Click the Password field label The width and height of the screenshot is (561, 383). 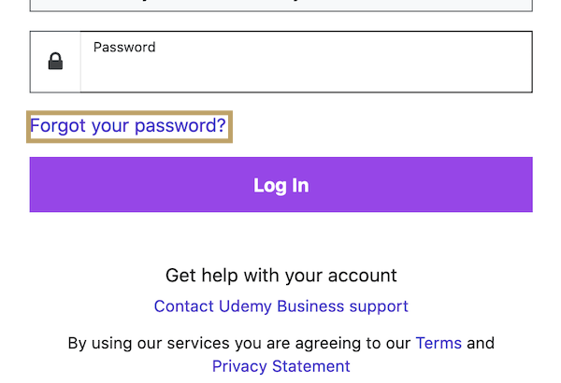tap(124, 47)
